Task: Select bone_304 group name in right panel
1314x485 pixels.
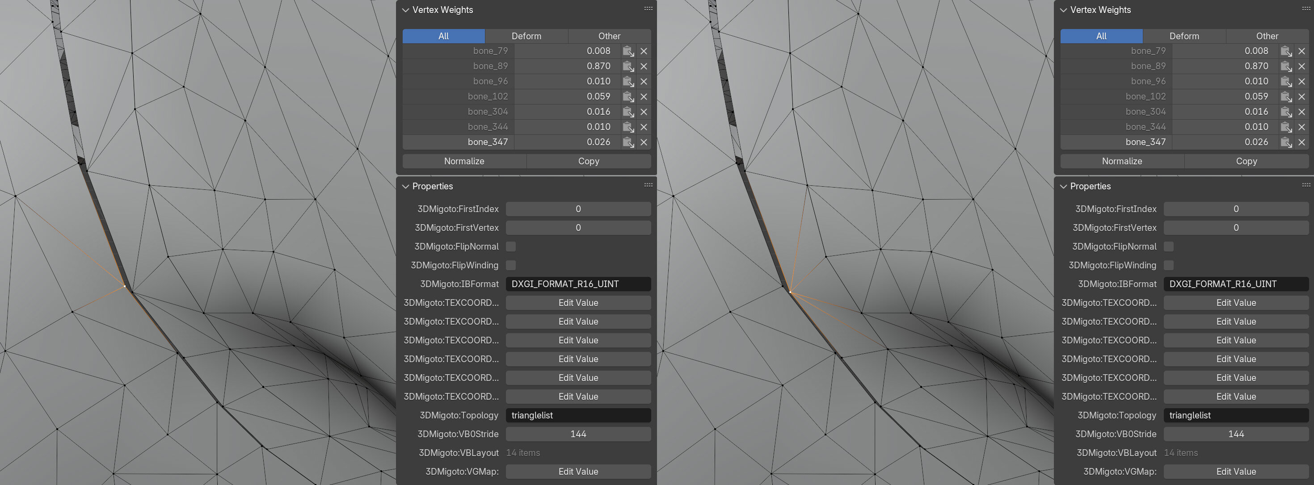Action: pyautogui.click(x=1116, y=112)
